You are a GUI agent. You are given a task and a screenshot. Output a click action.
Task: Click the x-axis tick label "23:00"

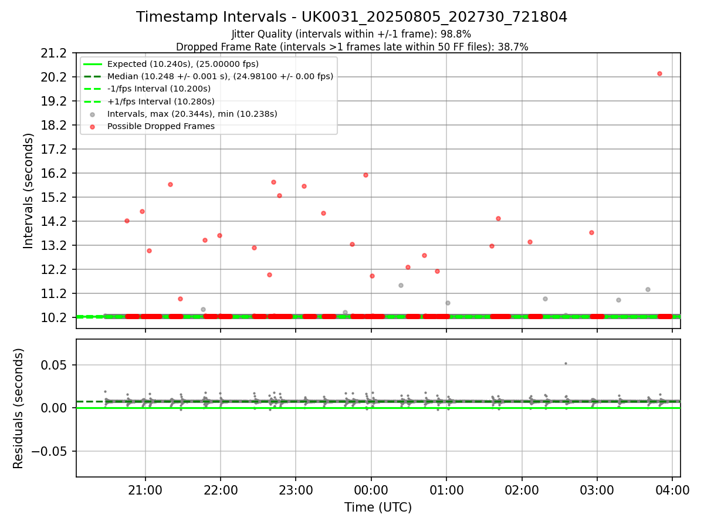296,490
